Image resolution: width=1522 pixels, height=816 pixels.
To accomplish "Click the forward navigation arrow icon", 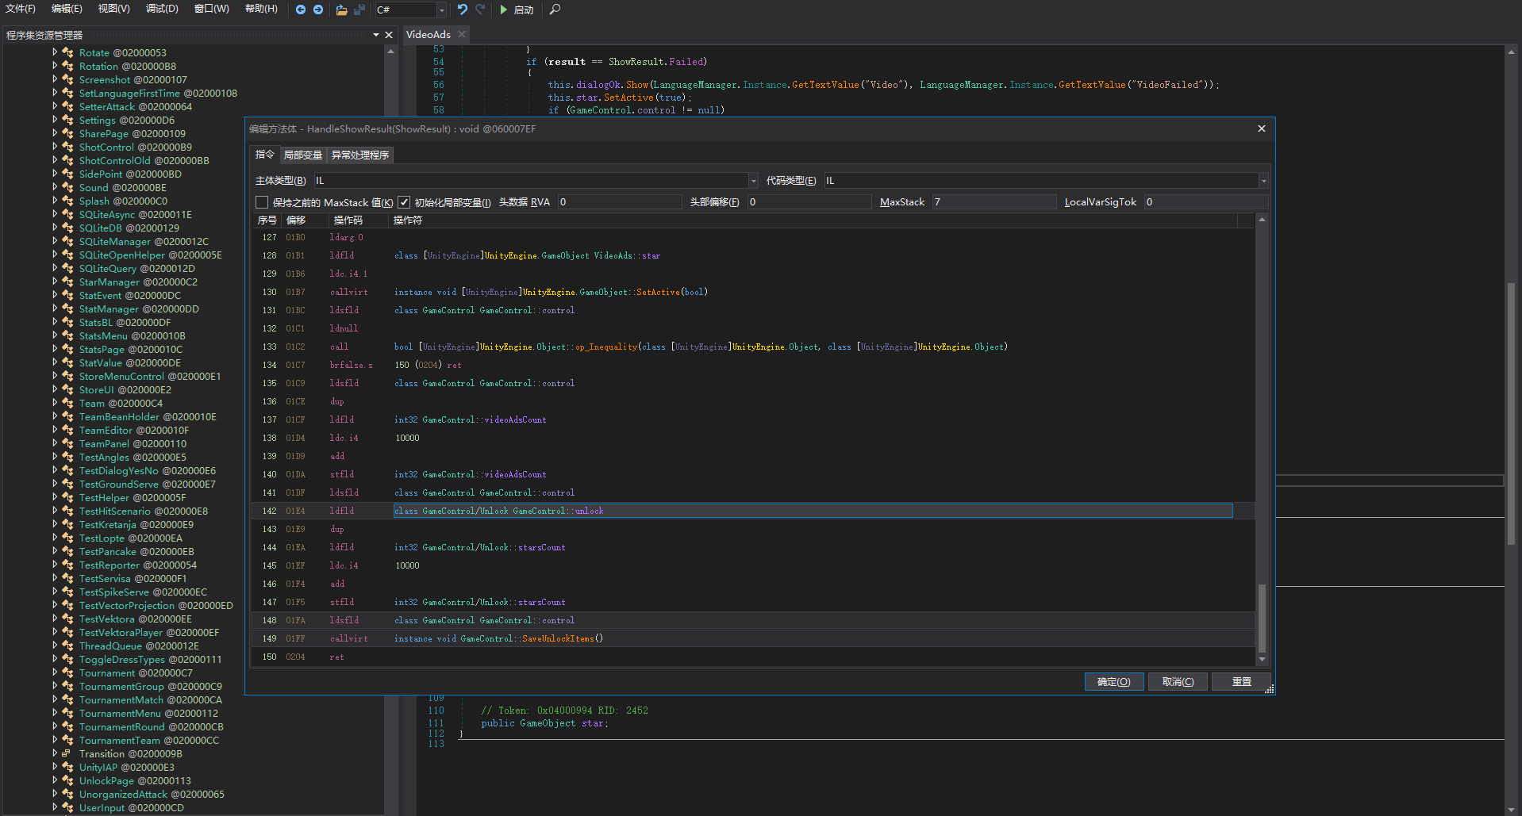I will tap(317, 10).
